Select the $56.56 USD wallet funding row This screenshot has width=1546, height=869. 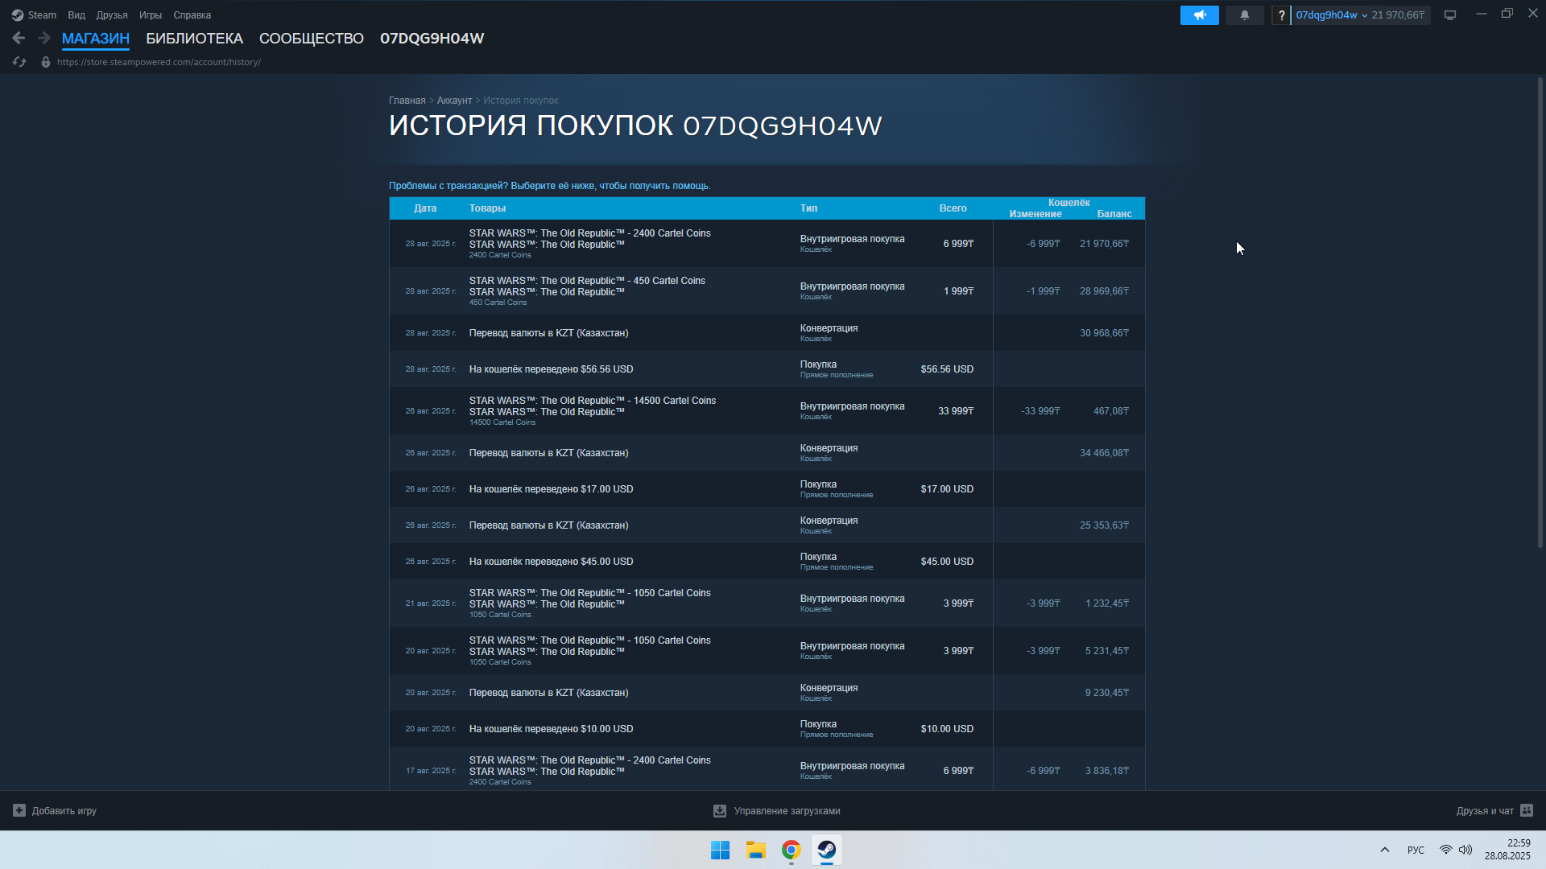click(x=767, y=369)
